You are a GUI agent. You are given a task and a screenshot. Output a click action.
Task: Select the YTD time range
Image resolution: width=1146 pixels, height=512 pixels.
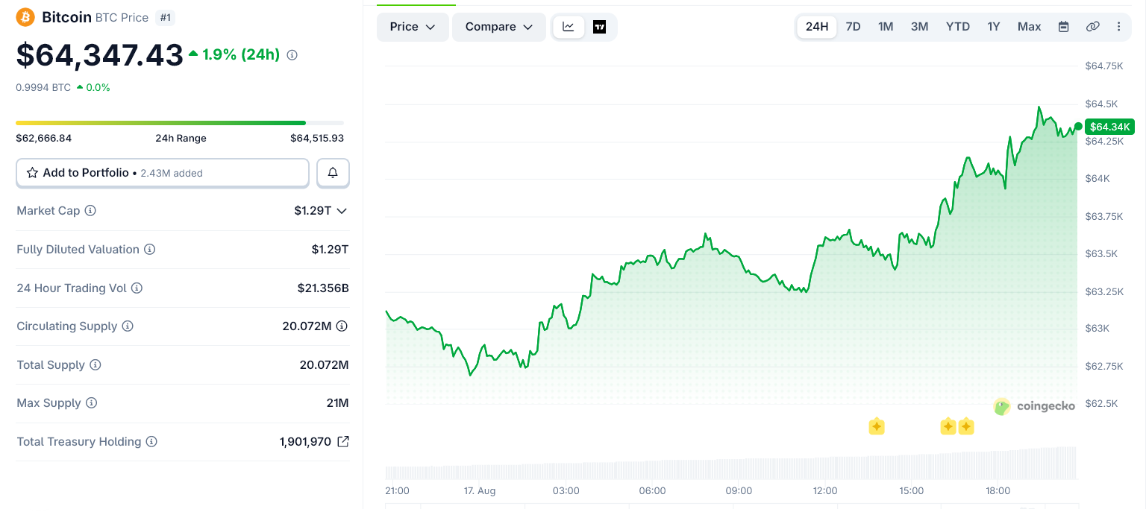(x=958, y=27)
